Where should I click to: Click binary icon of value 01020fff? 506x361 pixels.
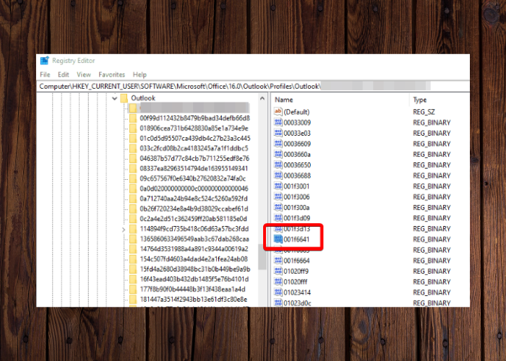click(278, 282)
